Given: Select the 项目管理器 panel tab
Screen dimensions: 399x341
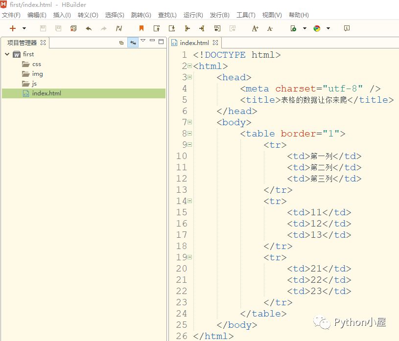Looking at the screenshot, I should tap(22, 43).
